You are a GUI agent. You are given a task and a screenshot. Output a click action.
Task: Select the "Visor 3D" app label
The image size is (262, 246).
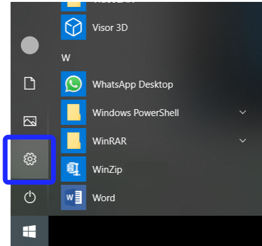pyautogui.click(x=110, y=28)
